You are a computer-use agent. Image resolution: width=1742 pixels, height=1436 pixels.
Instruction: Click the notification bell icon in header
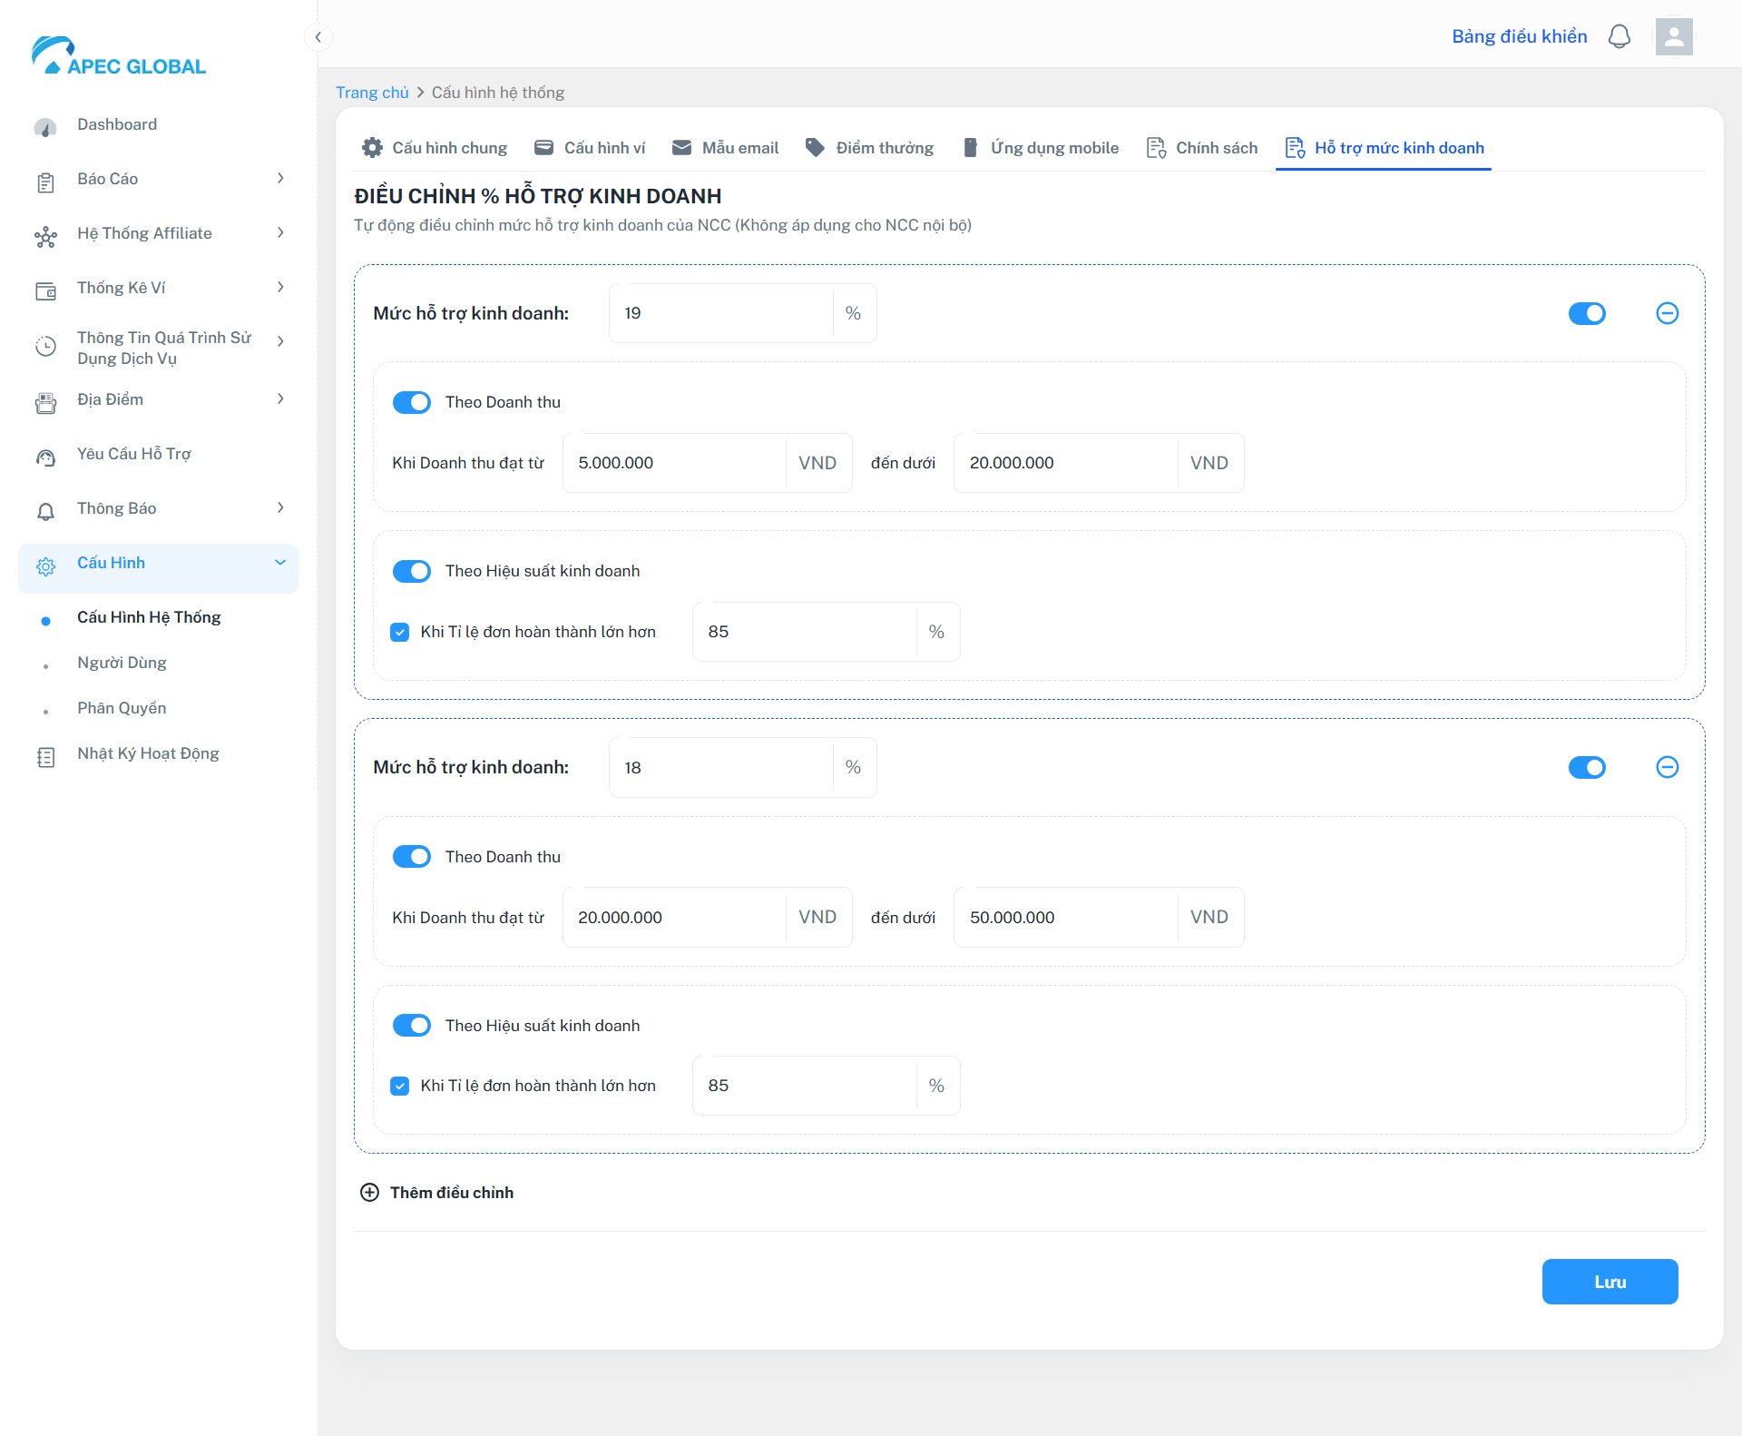[x=1620, y=36]
